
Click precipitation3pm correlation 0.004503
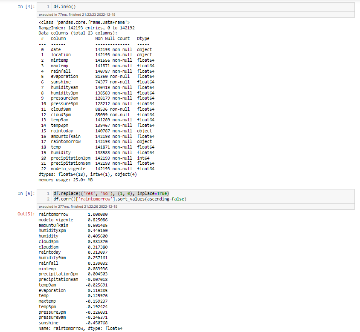coord(98,274)
